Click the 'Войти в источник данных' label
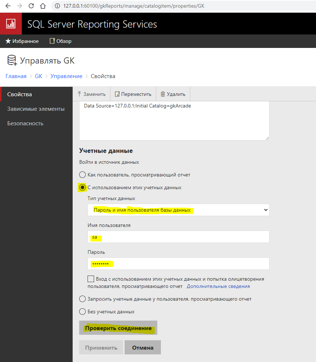Viewport: 316px width, 362px height. 109,162
